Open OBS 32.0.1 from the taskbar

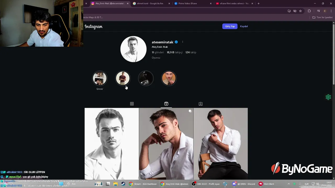[x=206, y=184]
